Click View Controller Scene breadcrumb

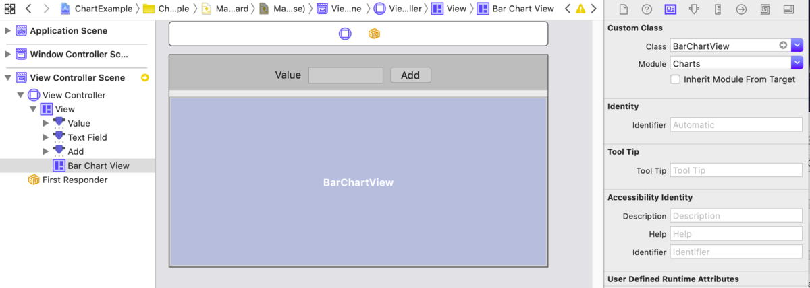pos(342,9)
